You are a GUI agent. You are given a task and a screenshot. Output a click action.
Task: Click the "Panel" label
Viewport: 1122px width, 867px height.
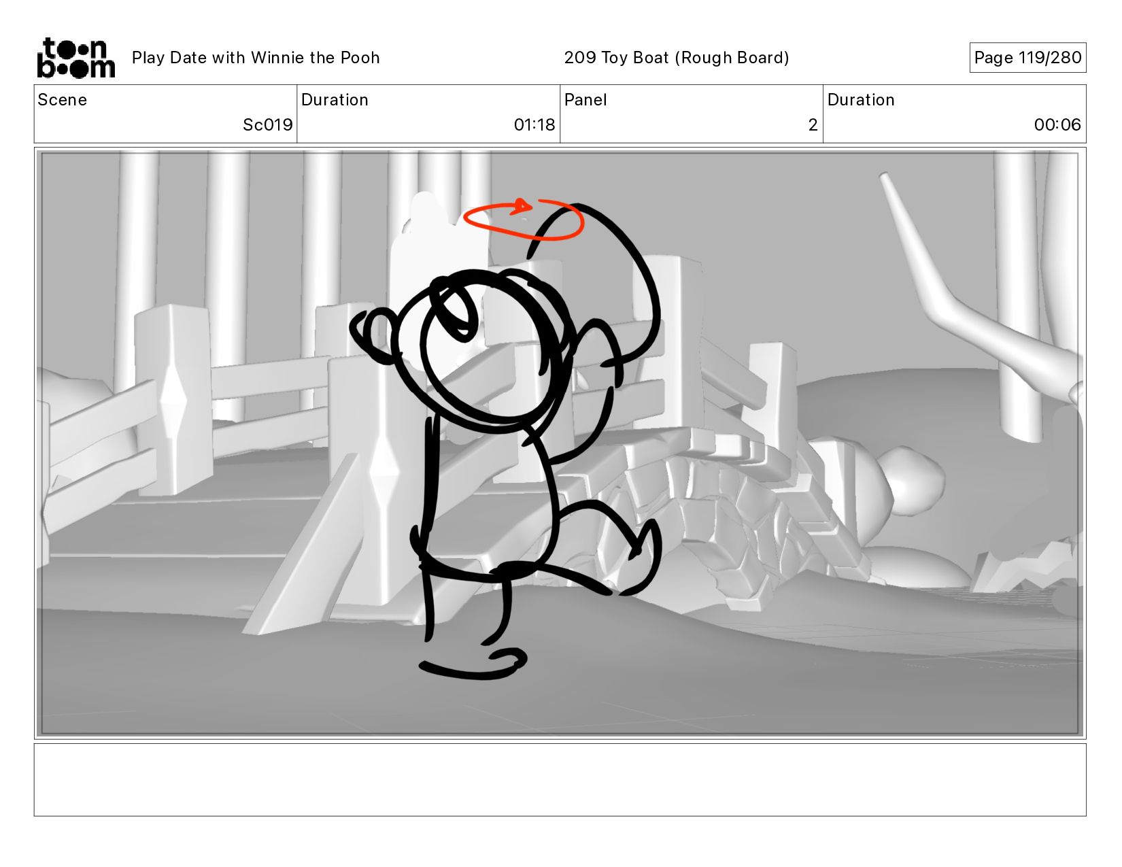coord(585,100)
